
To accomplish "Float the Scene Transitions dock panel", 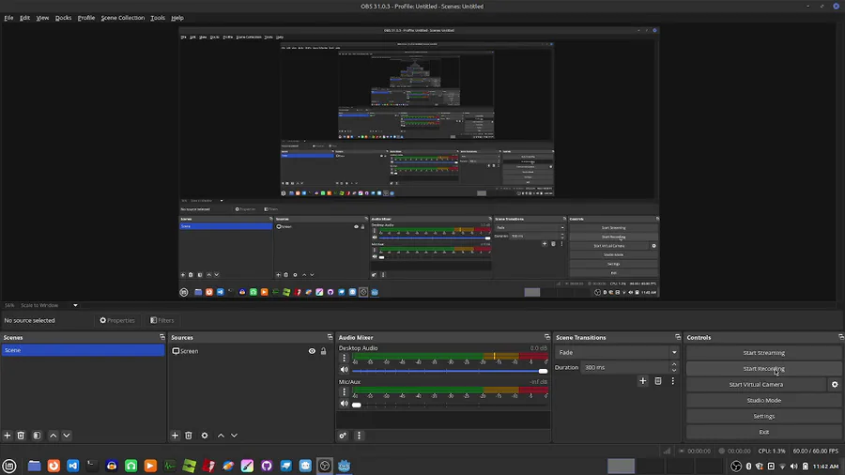I will 678,337.
